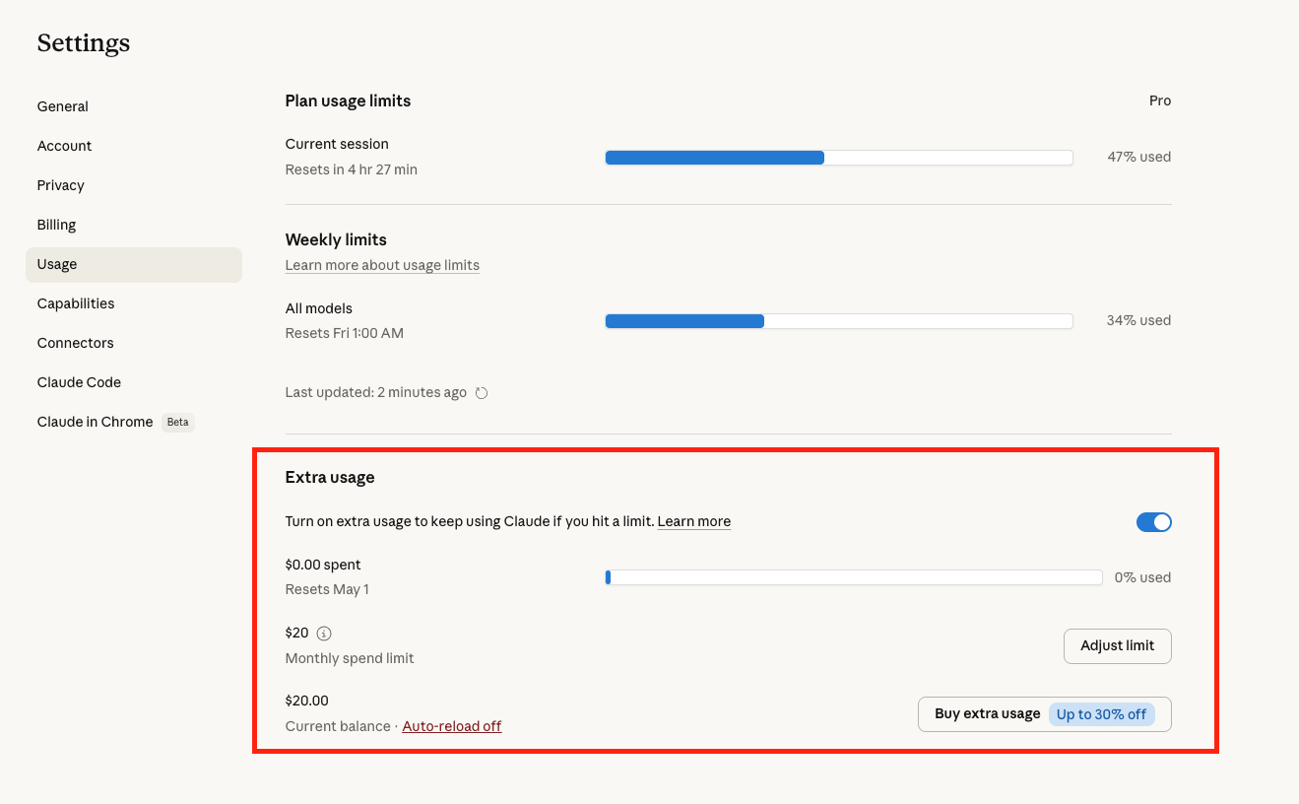Navigate to Connectors settings
The image size is (1299, 804).
click(76, 343)
